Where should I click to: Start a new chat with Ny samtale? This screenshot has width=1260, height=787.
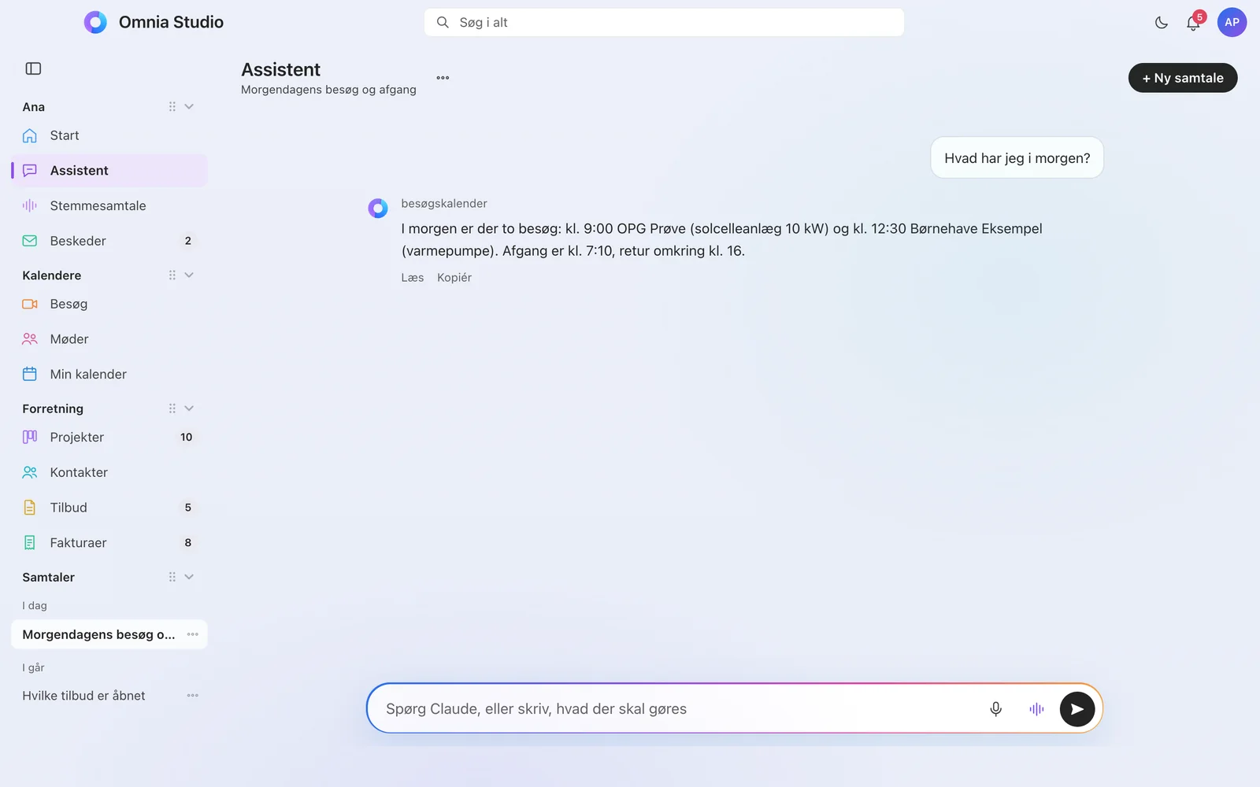1183,78
